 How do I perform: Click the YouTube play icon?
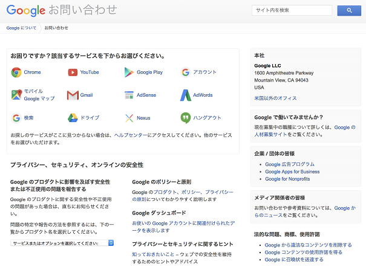tap(73, 72)
